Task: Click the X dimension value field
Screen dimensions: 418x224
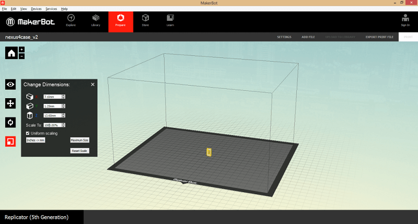Action: tap(53, 97)
